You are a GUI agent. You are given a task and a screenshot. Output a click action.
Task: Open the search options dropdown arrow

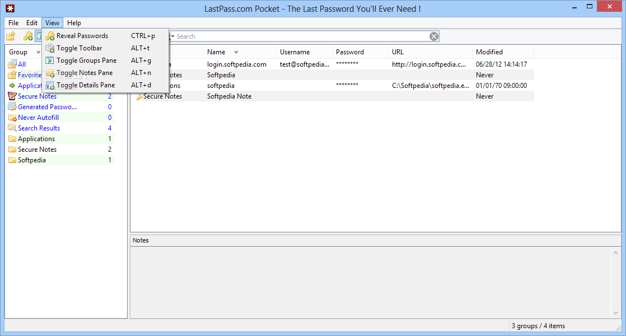tap(173, 36)
